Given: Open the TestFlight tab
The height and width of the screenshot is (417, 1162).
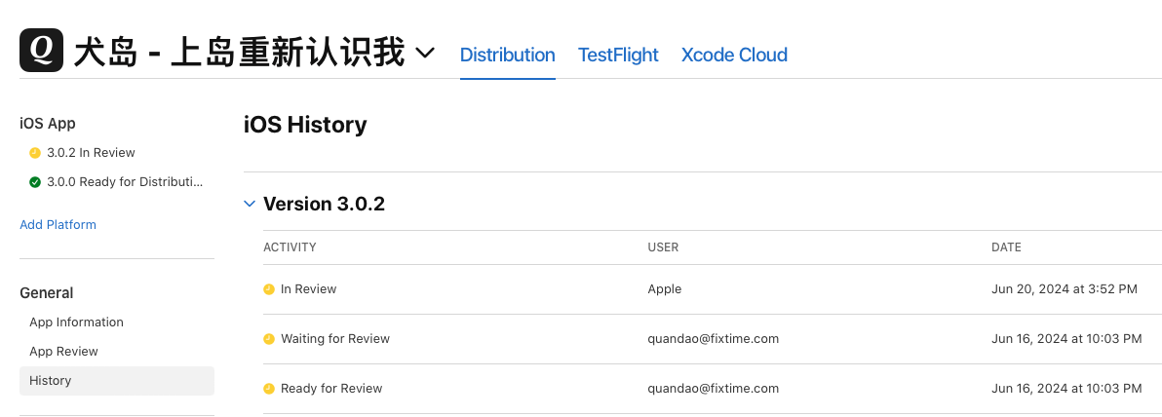Looking at the screenshot, I should (x=618, y=55).
